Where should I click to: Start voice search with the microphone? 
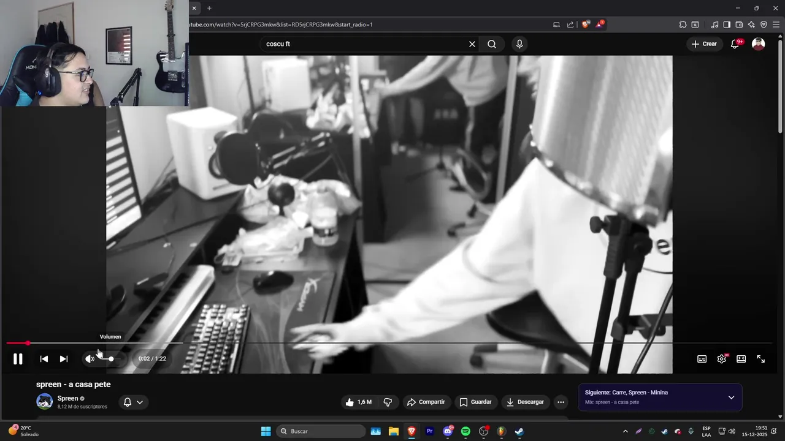(519, 44)
